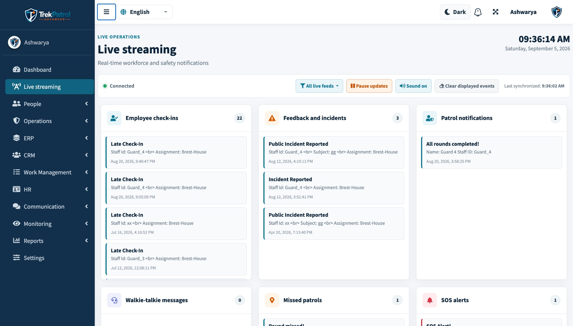Click the Patrol notifications user-shield icon
The width and height of the screenshot is (573, 326).
pyautogui.click(x=430, y=118)
